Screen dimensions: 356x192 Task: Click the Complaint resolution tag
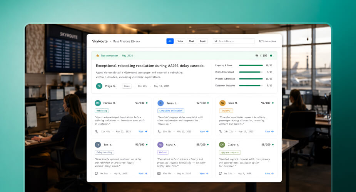point(171,111)
